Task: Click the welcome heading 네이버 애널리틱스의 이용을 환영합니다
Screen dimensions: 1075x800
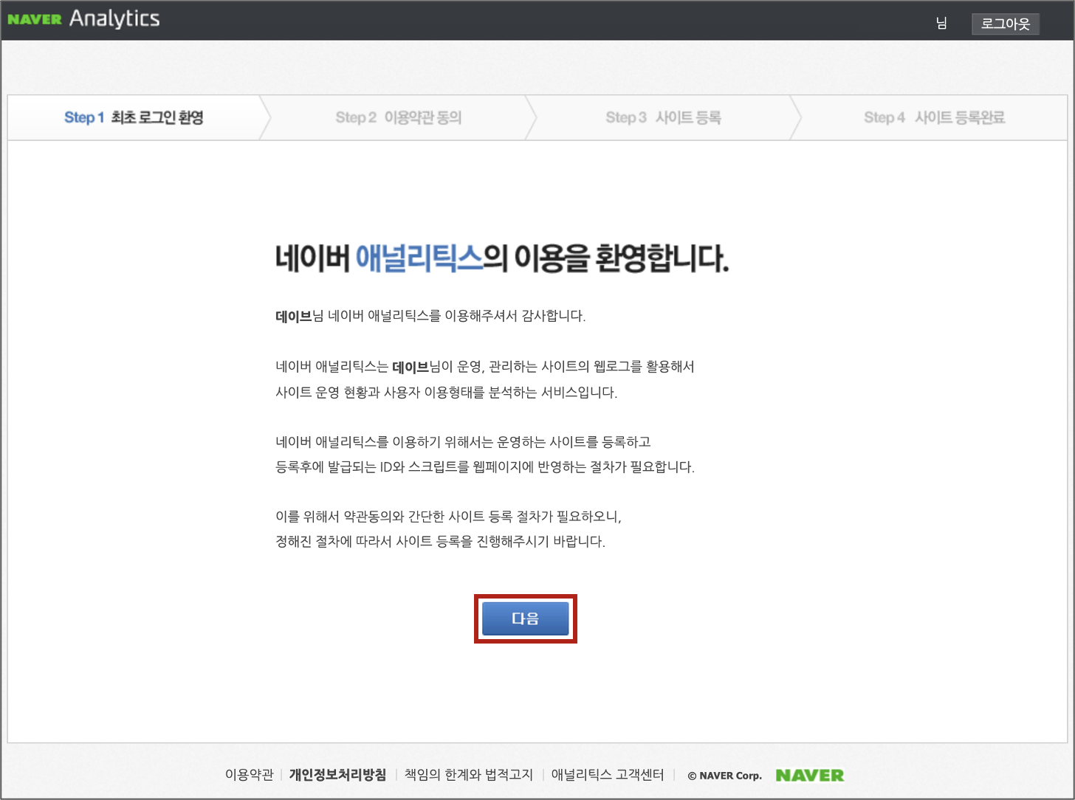Action: coord(502,258)
